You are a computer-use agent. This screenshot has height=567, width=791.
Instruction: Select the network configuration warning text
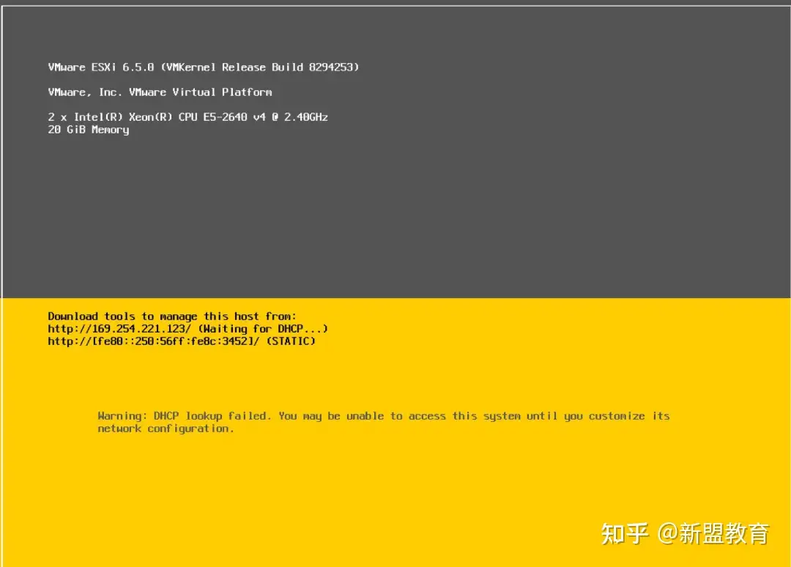[166, 429]
